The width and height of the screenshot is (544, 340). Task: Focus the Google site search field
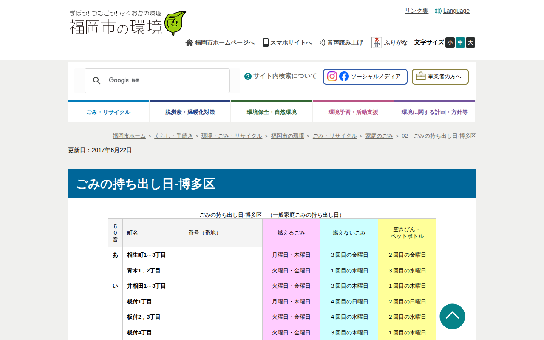point(178,81)
